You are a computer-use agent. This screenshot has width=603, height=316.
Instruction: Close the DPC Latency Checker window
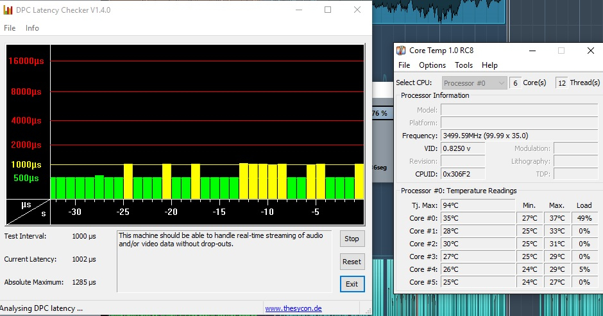pyautogui.click(x=357, y=10)
